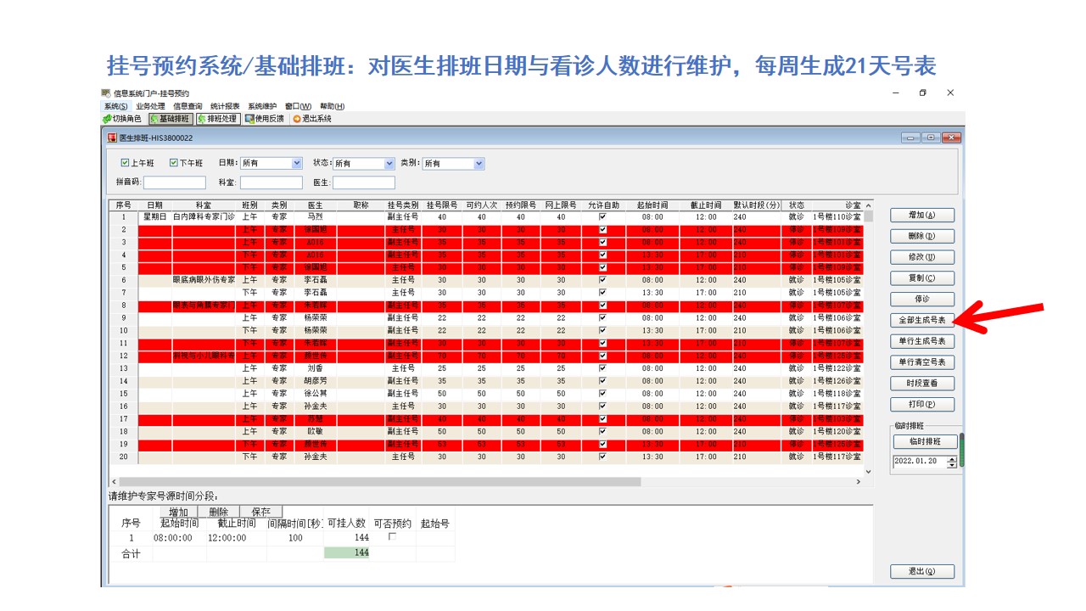
Task: Open the 类别 dropdown
Action: tap(479, 163)
